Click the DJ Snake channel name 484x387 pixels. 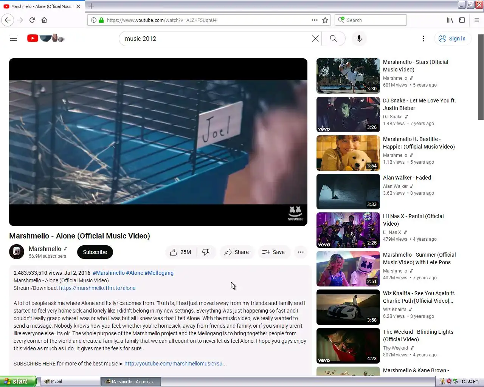tap(392, 117)
